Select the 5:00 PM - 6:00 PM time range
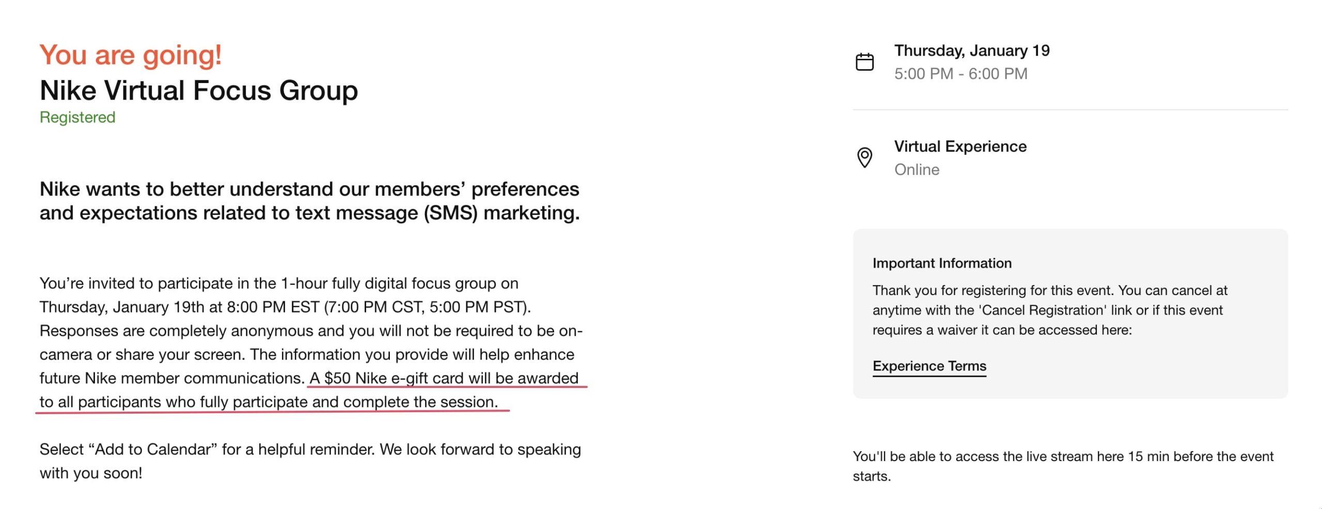The image size is (1322, 509). 961,74
